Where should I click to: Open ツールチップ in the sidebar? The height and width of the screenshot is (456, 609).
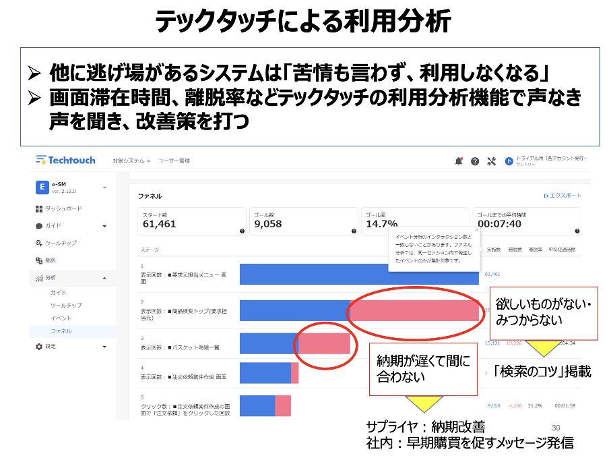[x=61, y=243]
